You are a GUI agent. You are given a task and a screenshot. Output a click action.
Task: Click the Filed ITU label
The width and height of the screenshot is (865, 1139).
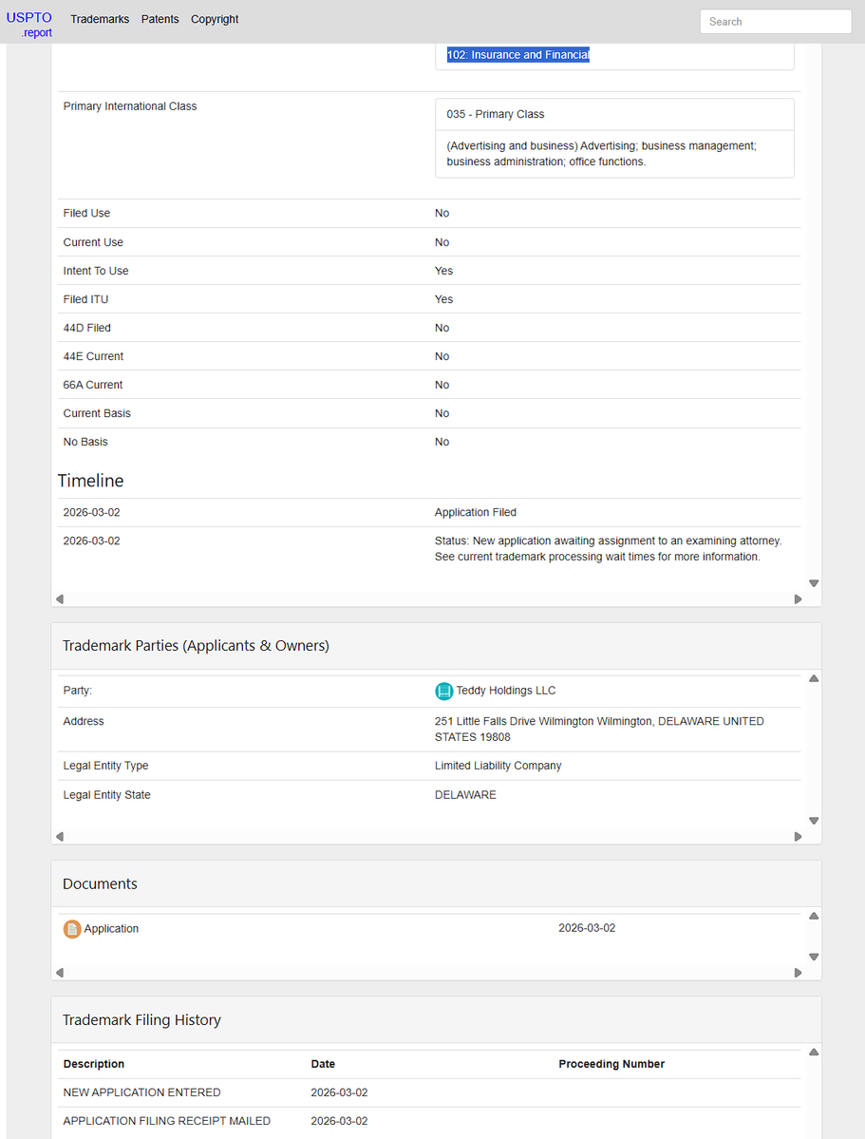click(85, 299)
